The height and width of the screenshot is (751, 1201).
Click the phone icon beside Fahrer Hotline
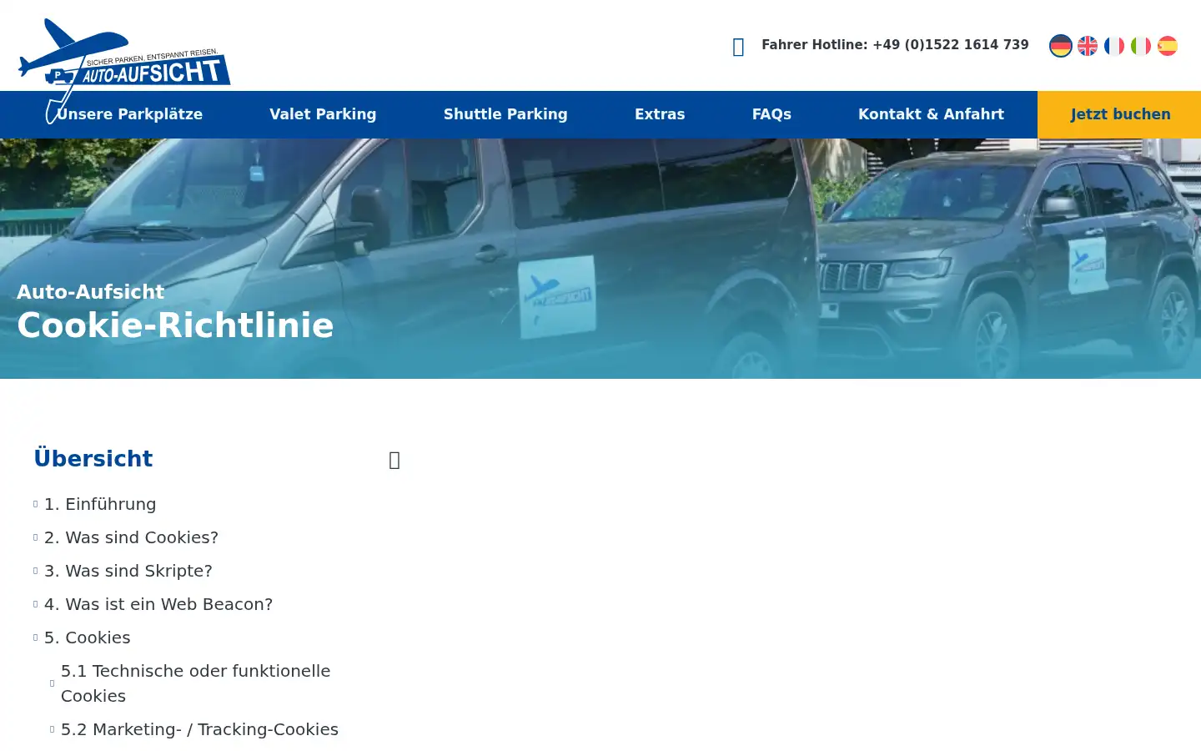point(738,47)
